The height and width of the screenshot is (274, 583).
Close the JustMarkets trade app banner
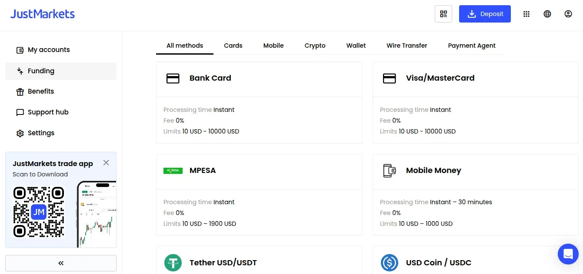pos(106,163)
